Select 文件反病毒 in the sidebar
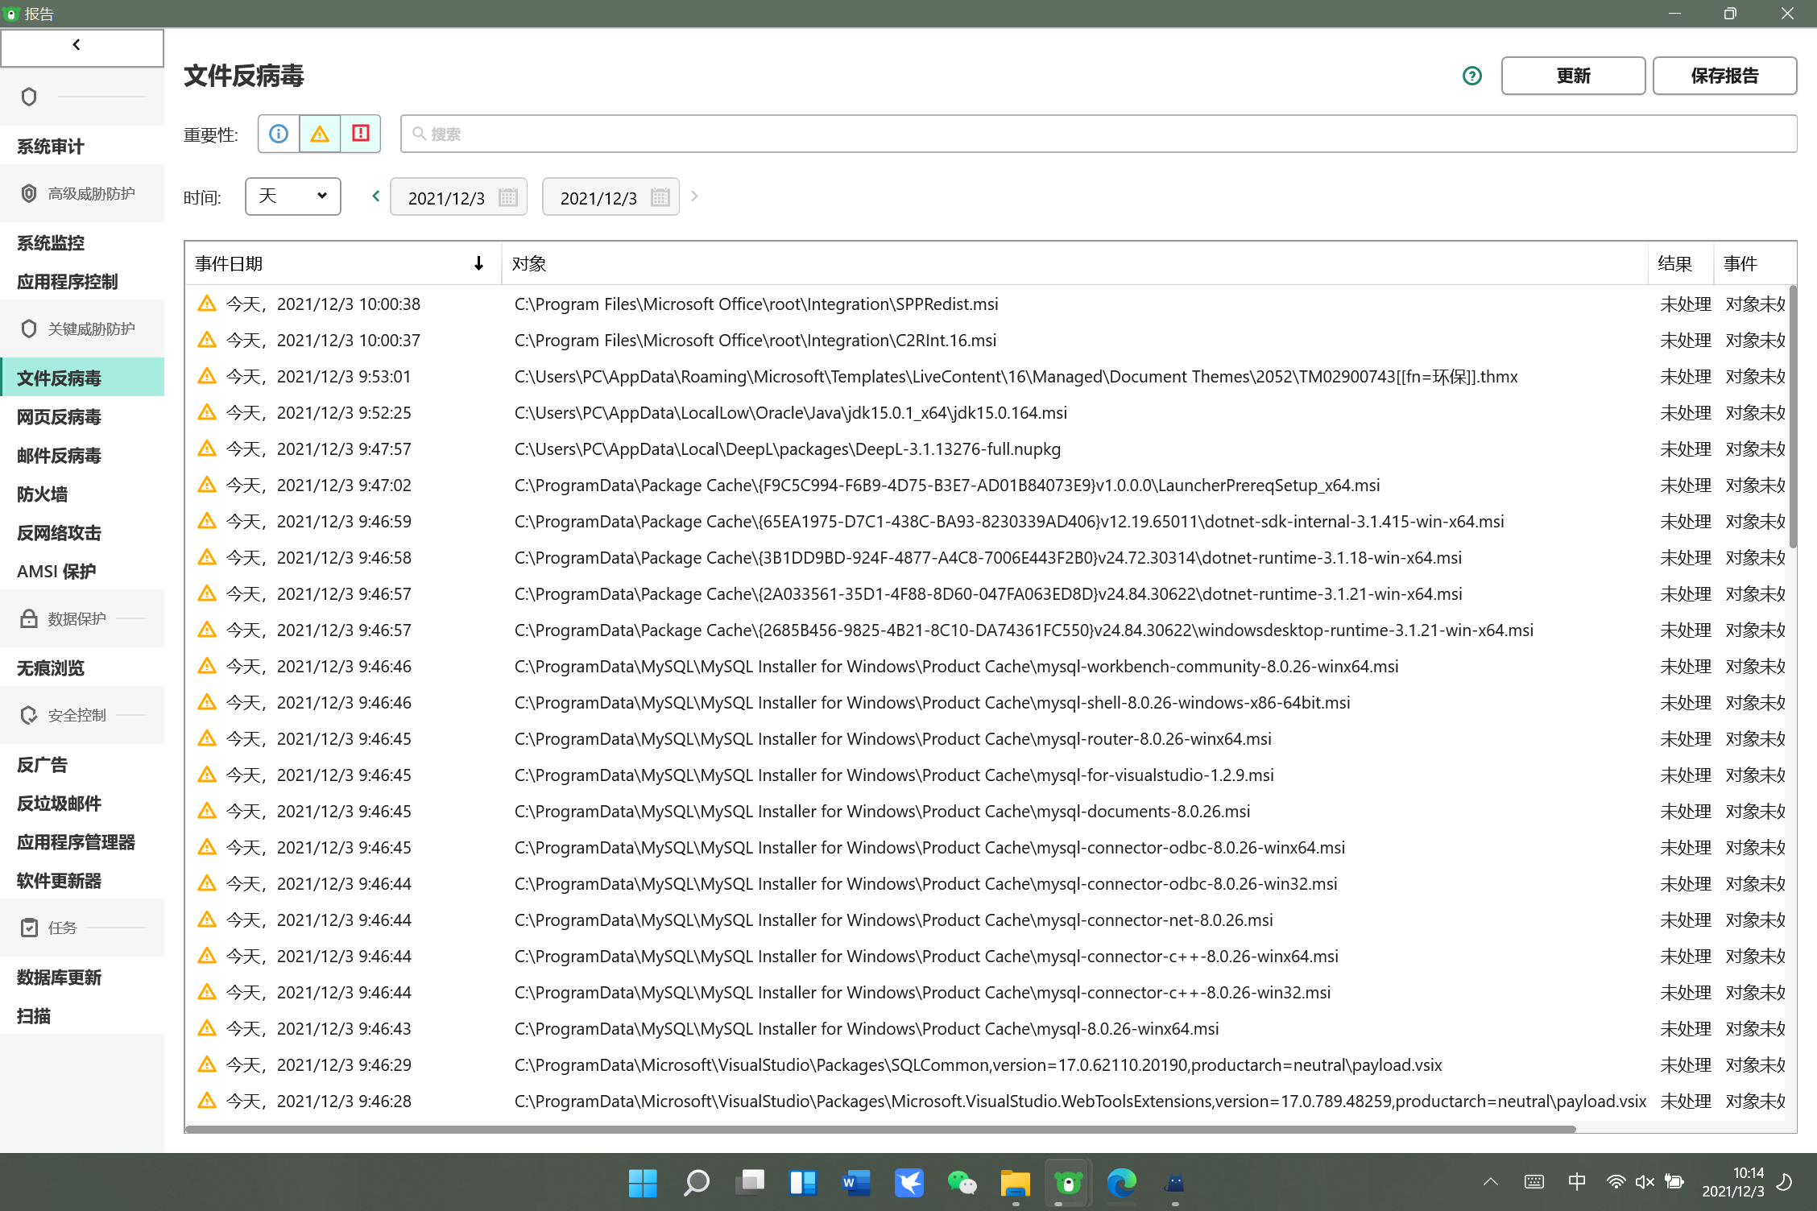 coord(82,378)
